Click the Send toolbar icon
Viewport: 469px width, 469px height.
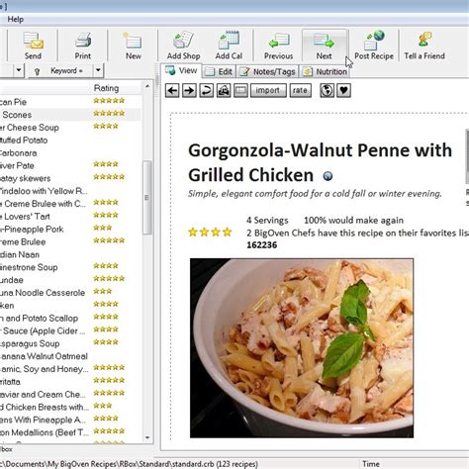coord(33,46)
